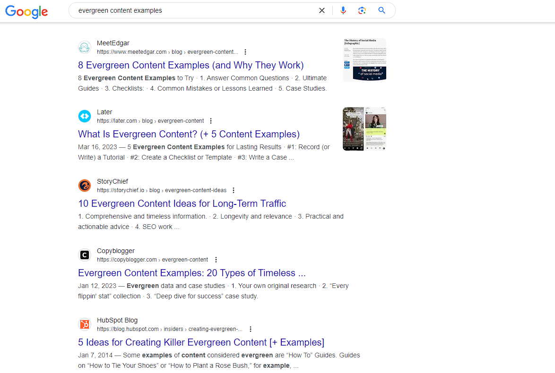Clear the search query with the X
Viewport: 555px width, 373px height.
322,10
